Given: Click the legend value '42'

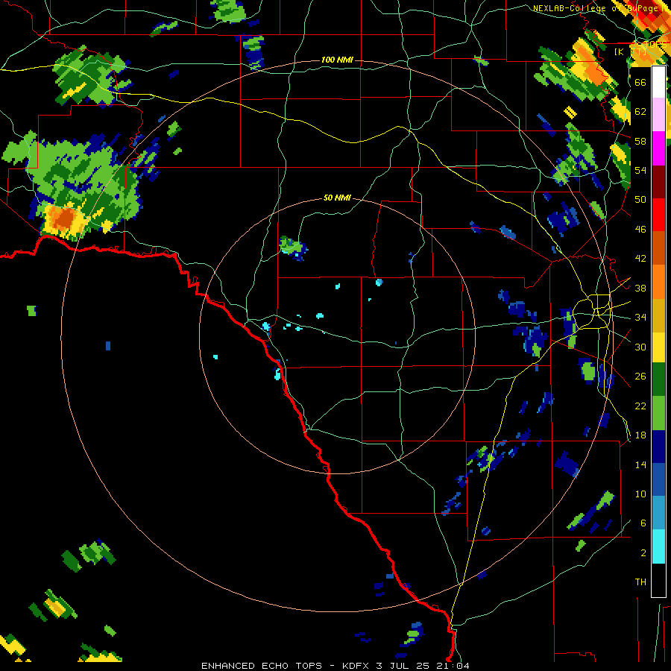Looking at the screenshot, I should point(640,259).
